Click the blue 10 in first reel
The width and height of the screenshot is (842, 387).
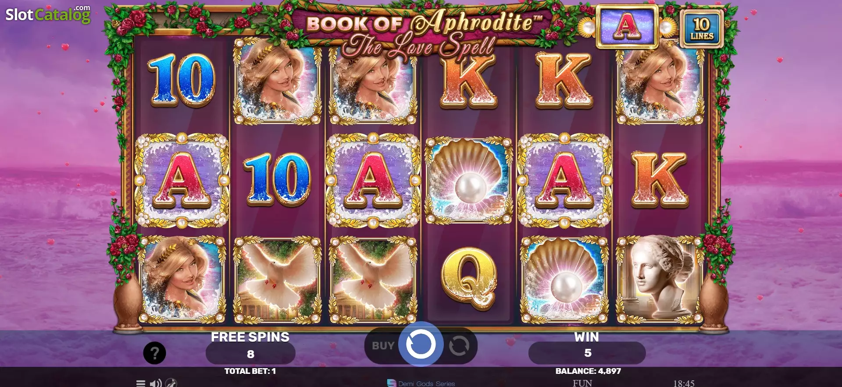[x=182, y=81]
